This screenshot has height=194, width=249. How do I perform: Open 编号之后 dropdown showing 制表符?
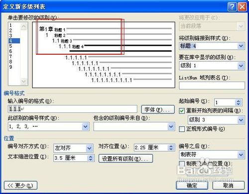point(241,155)
